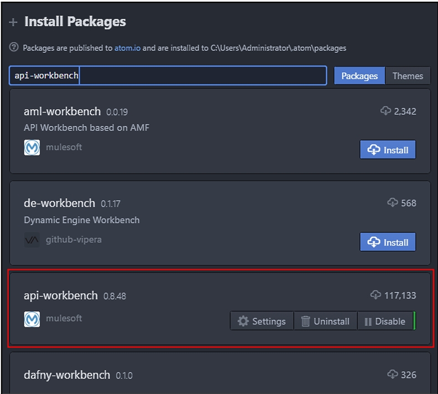
Task: Click the help question mark icon
Action: tap(14, 47)
